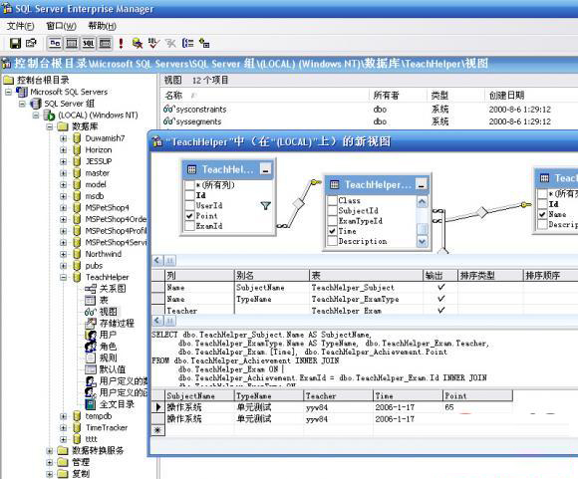
Task: Click the red exclamation Run query icon
Action: click(121, 44)
